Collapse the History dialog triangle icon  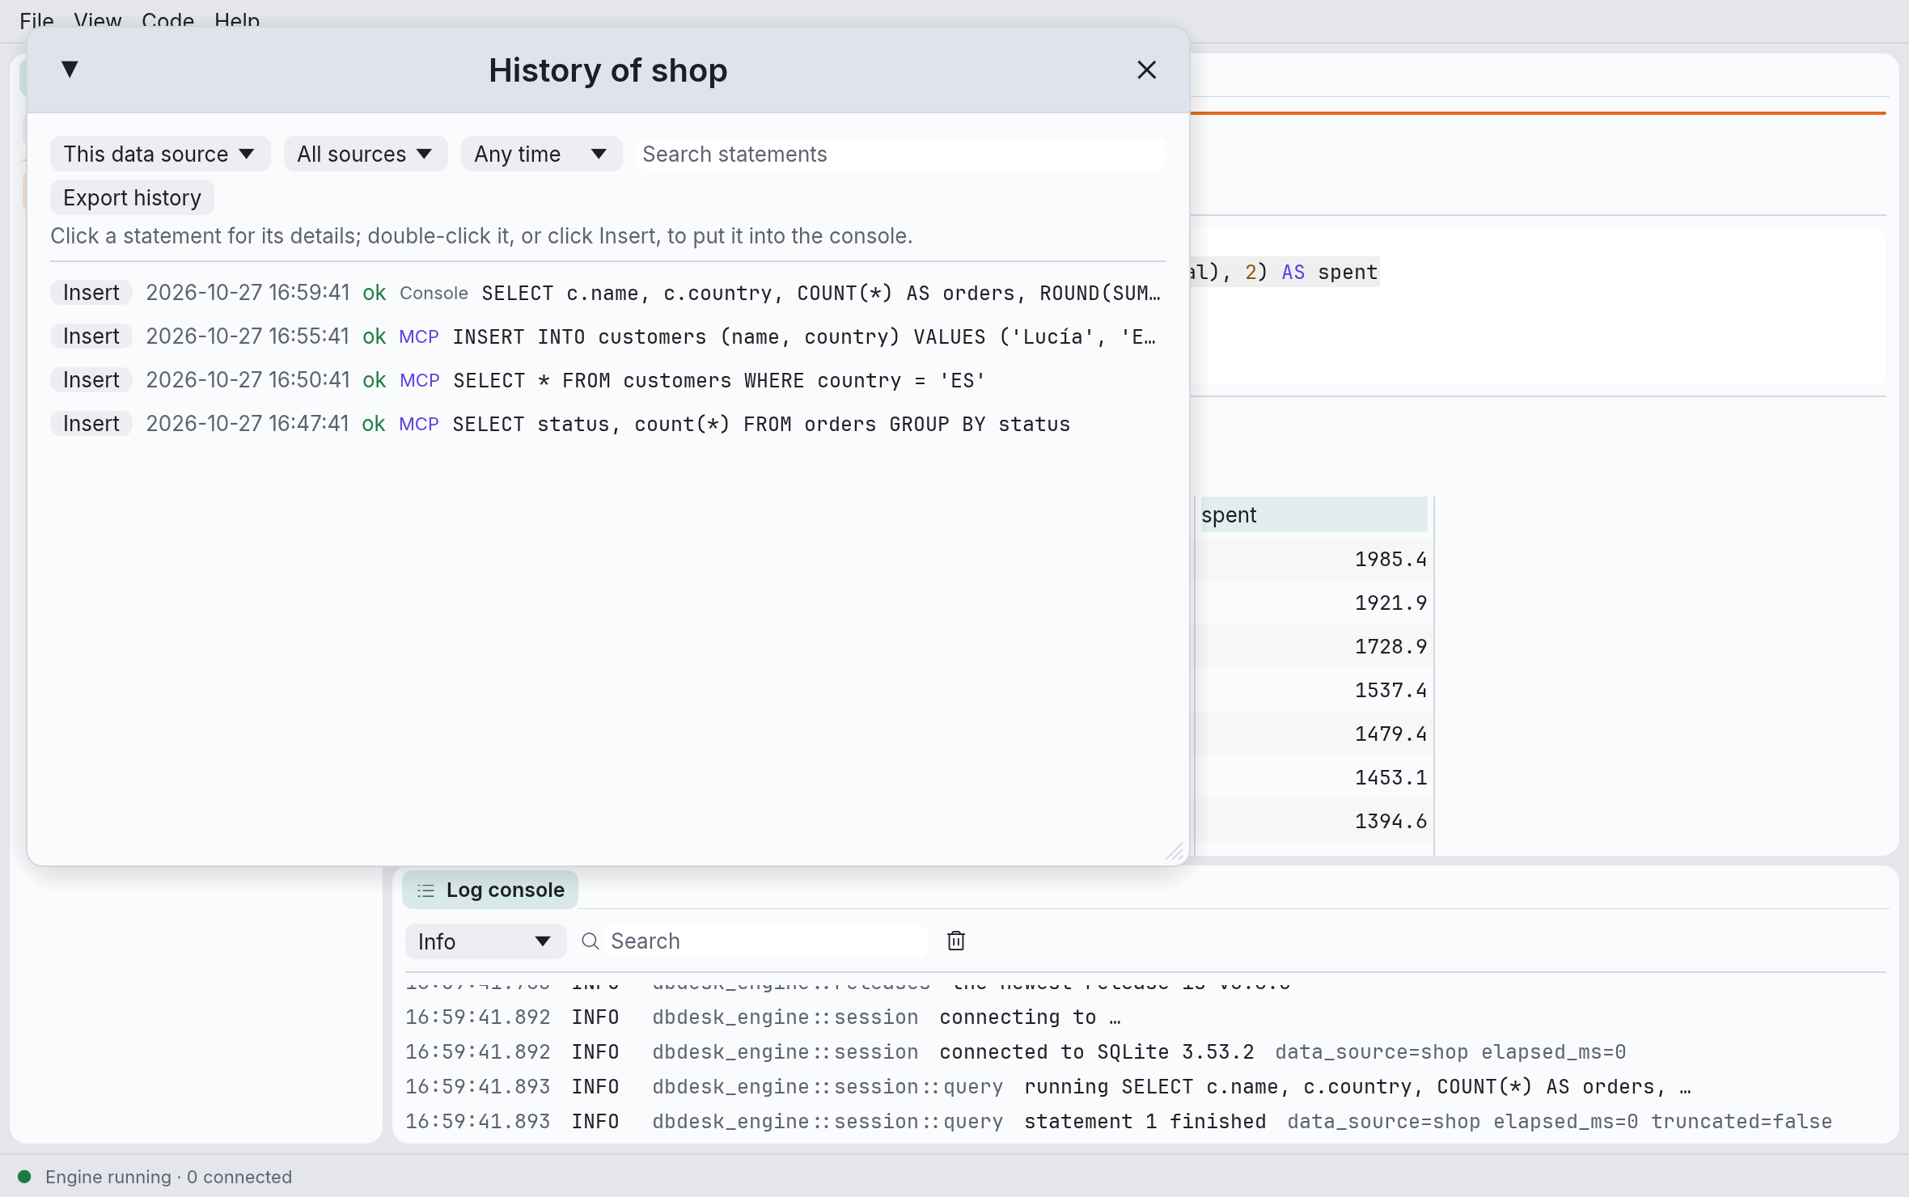point(70,70)
